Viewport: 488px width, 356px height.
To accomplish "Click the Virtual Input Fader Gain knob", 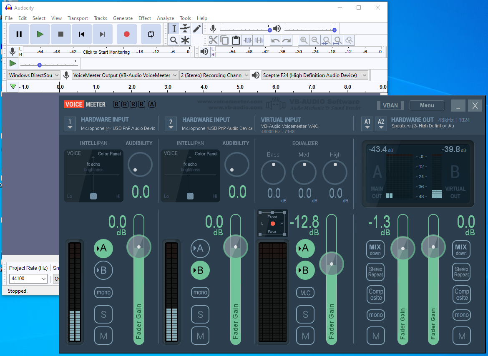I will tap(332, 264).
